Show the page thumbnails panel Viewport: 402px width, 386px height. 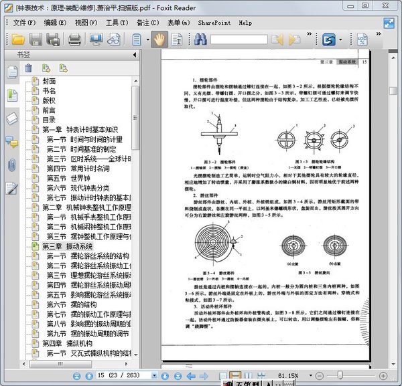[11, 72]
